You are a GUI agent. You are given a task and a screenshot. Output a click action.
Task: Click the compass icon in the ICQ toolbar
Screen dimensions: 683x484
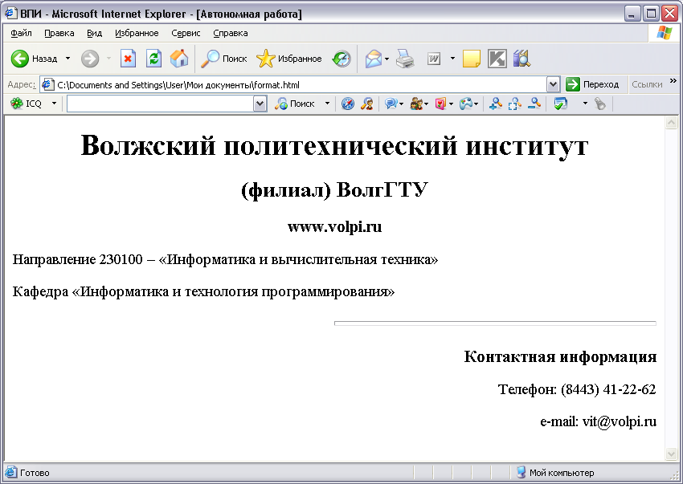pyautogui.click(x=348, y=104)
